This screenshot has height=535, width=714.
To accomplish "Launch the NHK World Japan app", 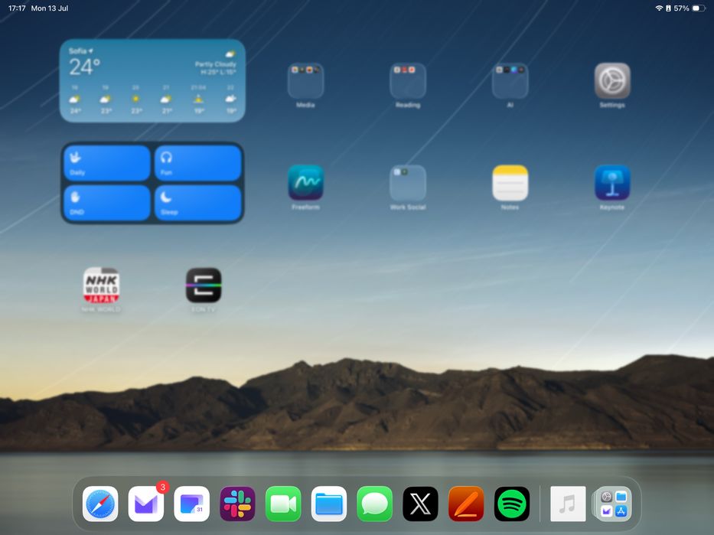I will [101, 285].
